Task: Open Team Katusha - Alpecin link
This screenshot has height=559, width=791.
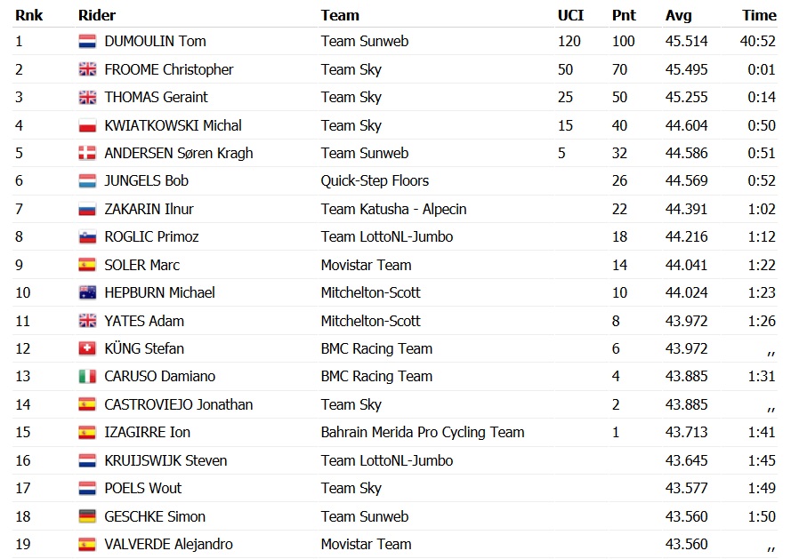Action: [x=393, y=209]
